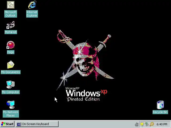Viewport: 171px width, 128px height.
Task: Click the network computers tray icon
Action: [x=147, y=124]
